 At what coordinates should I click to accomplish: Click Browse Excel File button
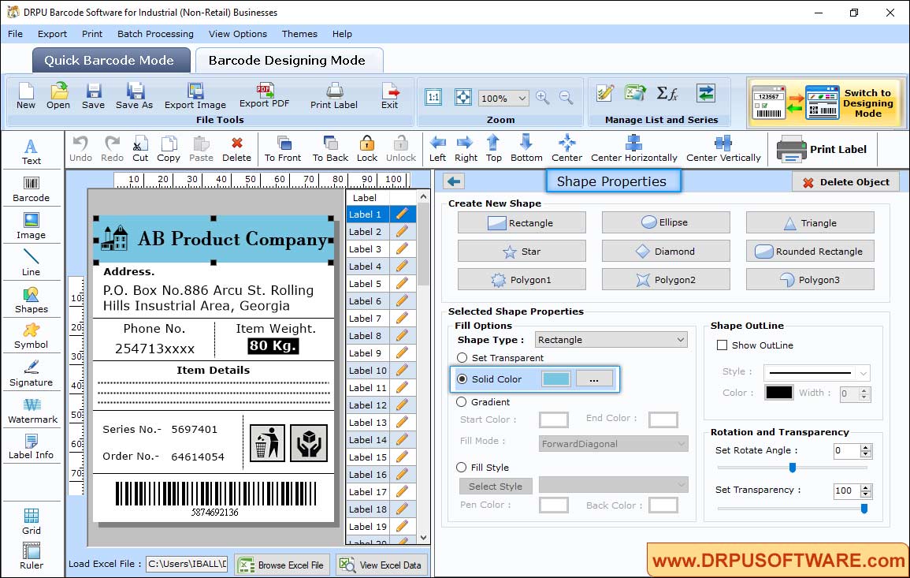(283, 565)
